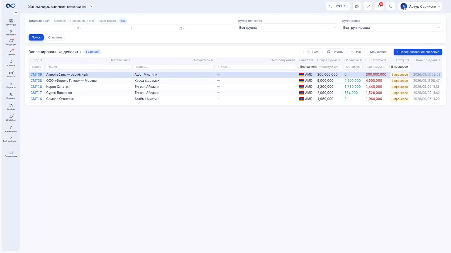This screenshot has height=253, width=451.
Task: Click the До... end date field
Action: 183,28
